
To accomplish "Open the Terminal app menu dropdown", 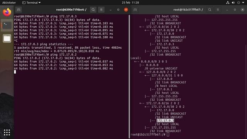I will (x=32, y=3).
